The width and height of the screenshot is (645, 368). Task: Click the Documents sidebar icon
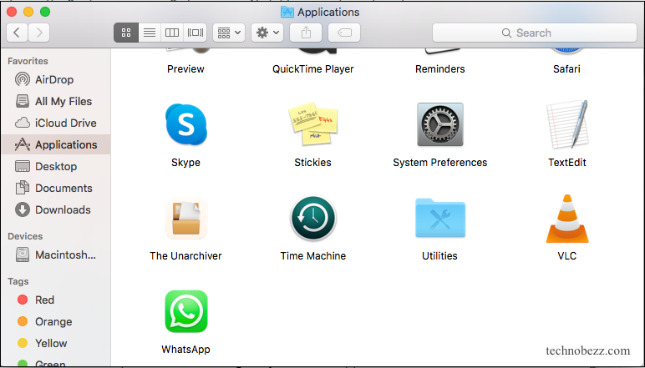tap(23, 188)
